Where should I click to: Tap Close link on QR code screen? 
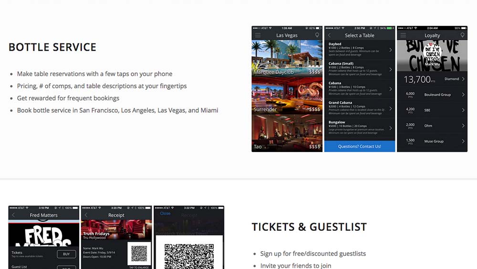pyautogui.click(x=165, y=214)
